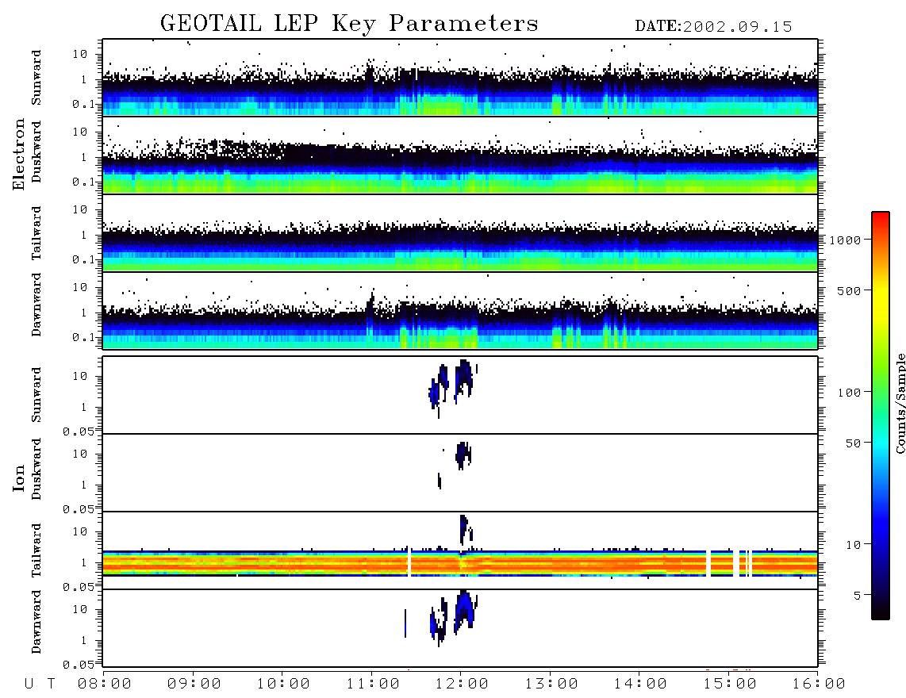This screenshot has width=906, height=698.
Task: Click the "Electron" group axis label
Action: pos(18,155)
